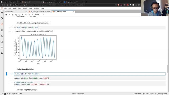Open the Settings menu
The height and width of the screenshot is (95, 169).
pos(36,8)
